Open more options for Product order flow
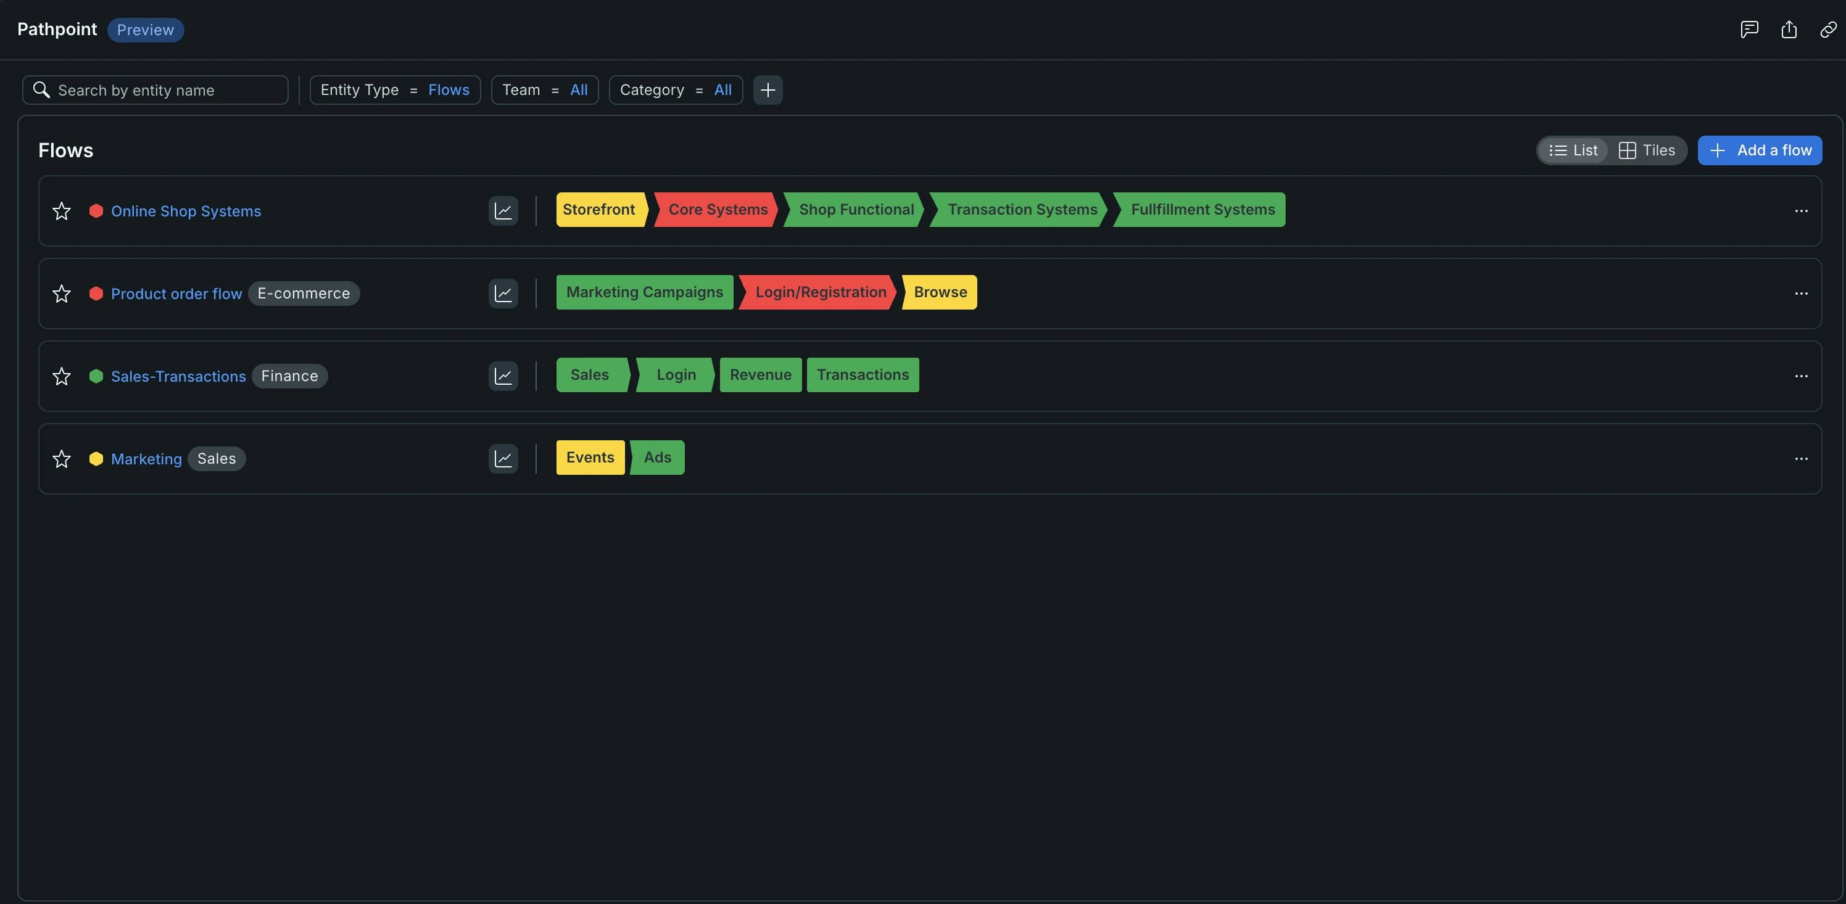 [1801, 294]
